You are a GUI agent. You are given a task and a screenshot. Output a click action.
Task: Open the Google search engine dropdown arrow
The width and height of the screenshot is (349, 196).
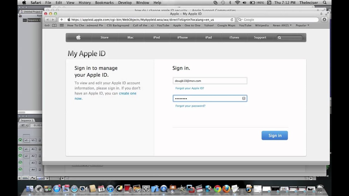[240, 20]
